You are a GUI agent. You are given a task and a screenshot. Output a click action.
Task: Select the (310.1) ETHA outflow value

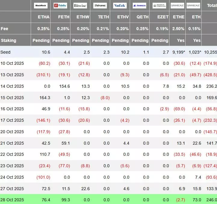43,75
